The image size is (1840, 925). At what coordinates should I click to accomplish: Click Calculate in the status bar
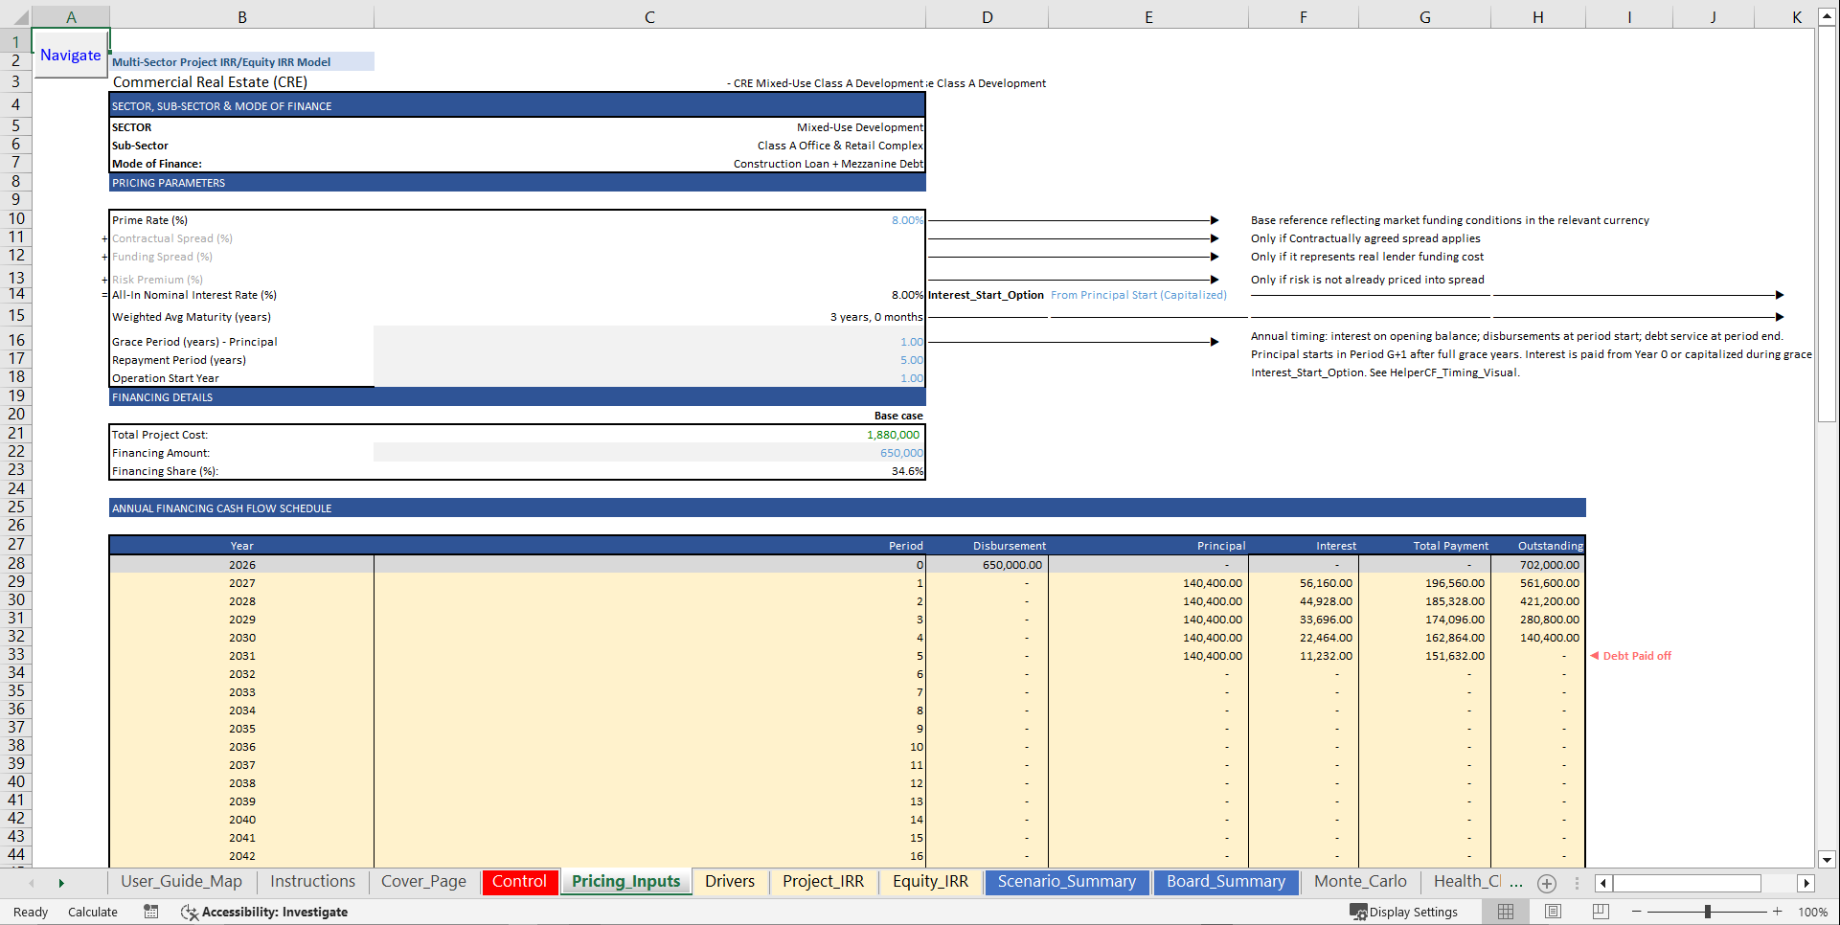tap(93, 912)
